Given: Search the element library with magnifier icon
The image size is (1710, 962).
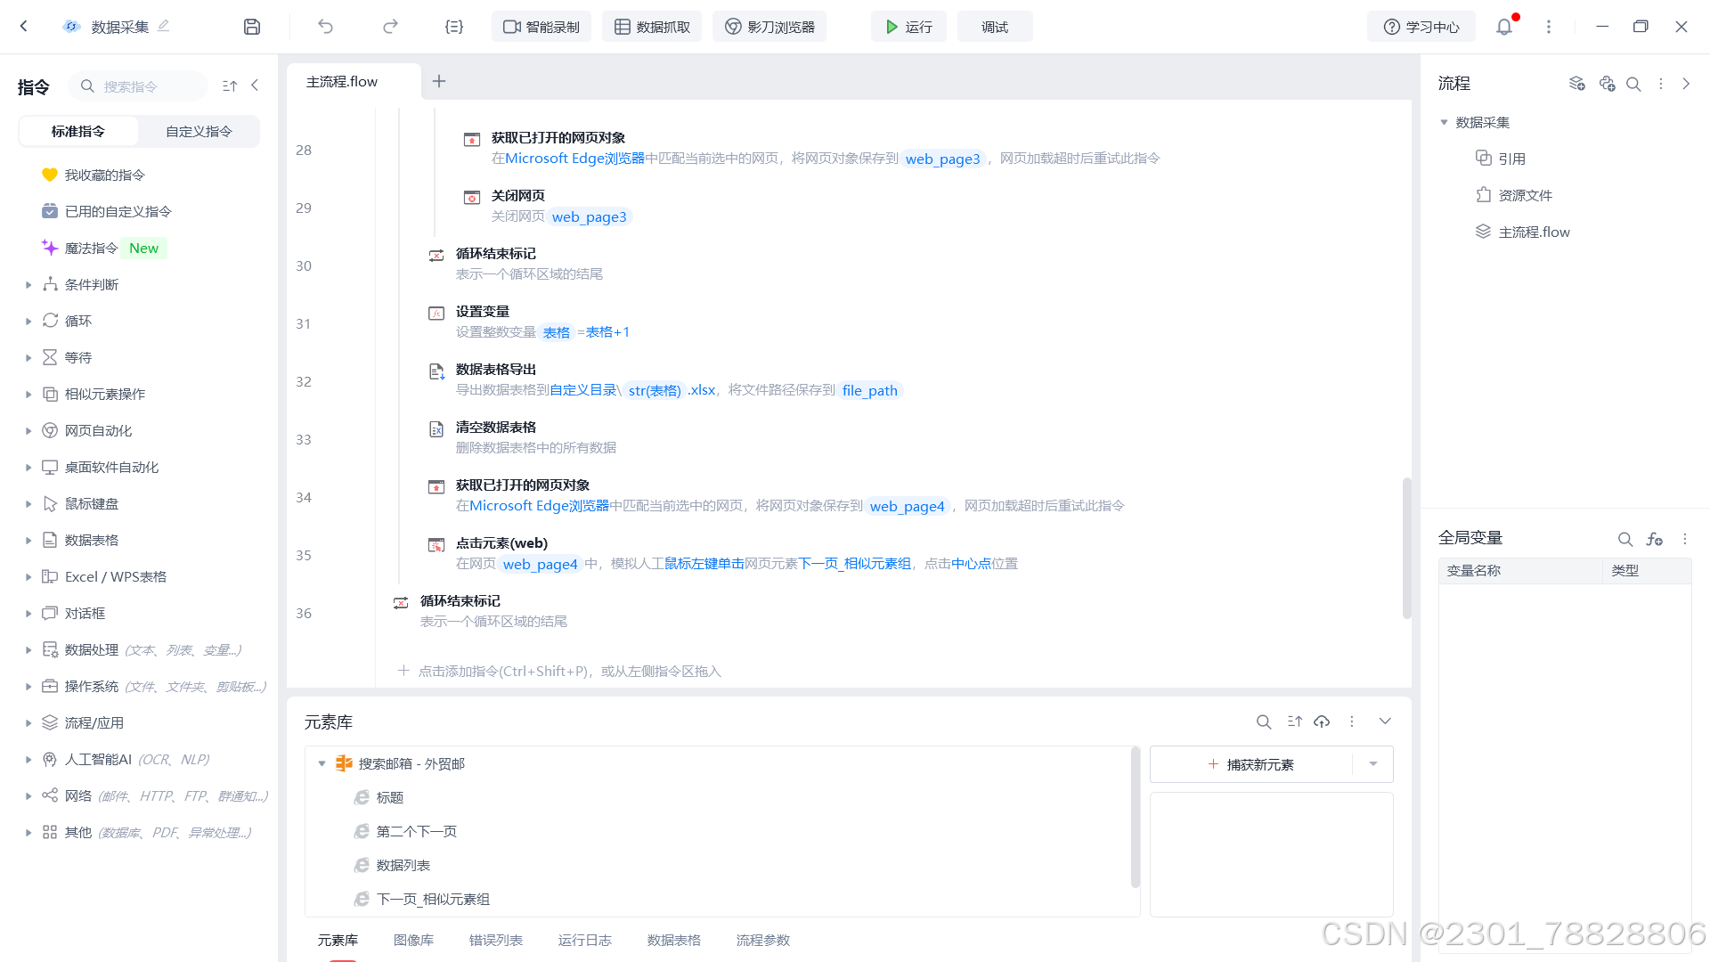Looking at the screenshot, I should (1263, 721).
